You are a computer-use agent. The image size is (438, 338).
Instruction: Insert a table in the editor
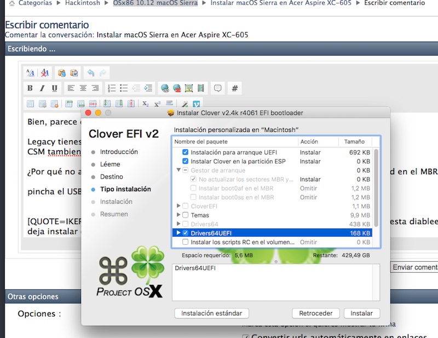pyautogui.click(x=30, y=104)
